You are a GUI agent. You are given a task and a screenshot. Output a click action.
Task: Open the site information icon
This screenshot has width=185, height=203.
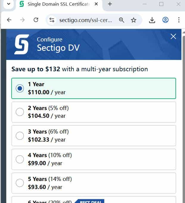pyautogui.click(x=52, y=20)
